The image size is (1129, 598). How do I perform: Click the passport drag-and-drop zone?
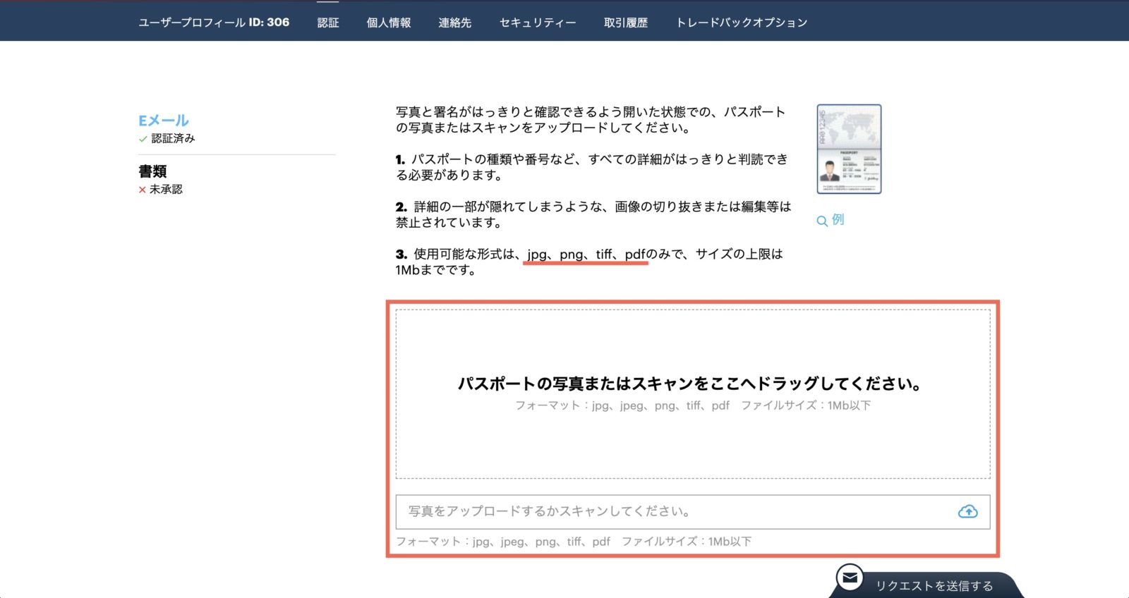(x=693, y=394)
